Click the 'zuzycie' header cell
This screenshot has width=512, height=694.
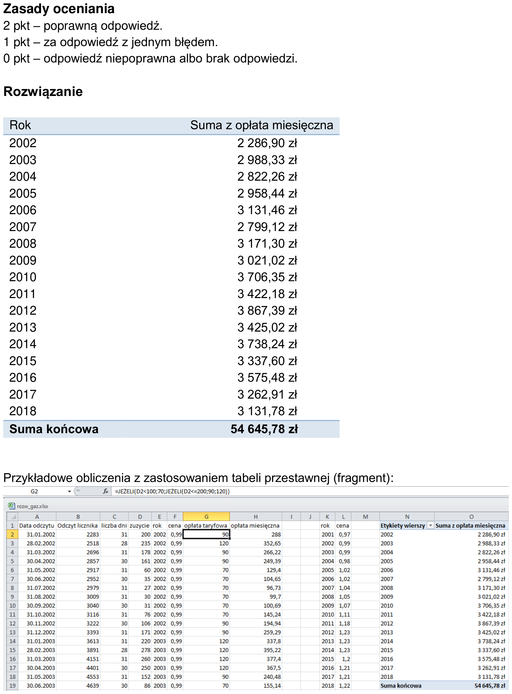click(140, 526)
